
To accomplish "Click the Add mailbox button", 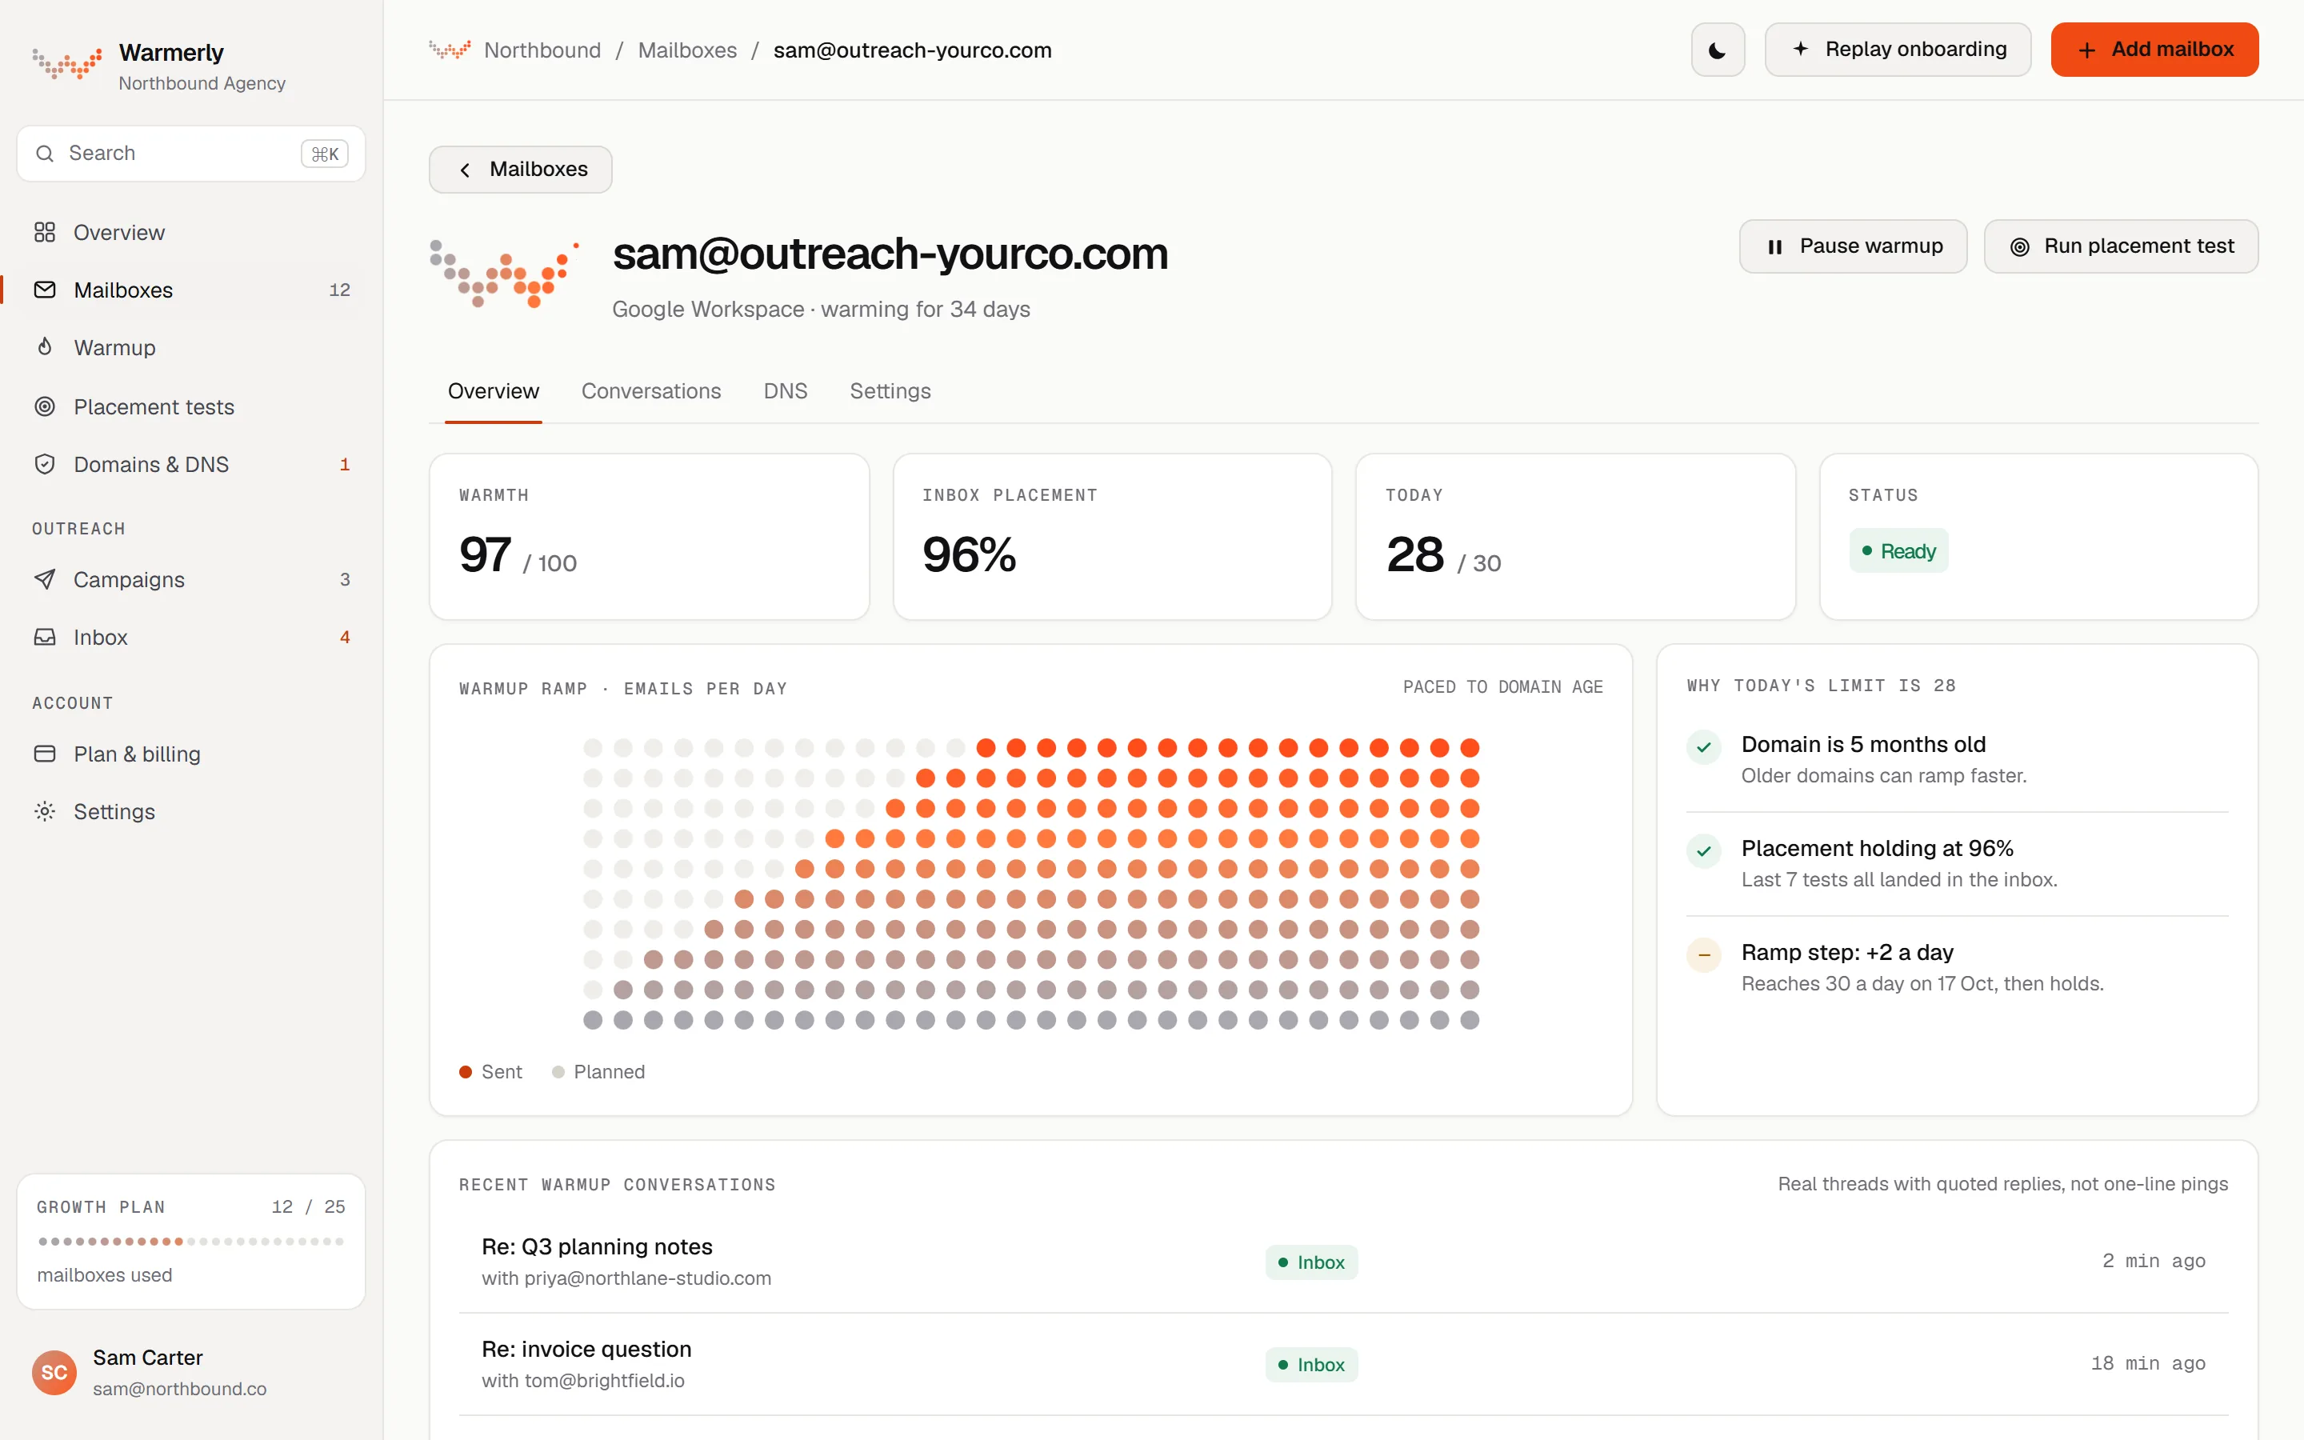I will point(2154,50).
